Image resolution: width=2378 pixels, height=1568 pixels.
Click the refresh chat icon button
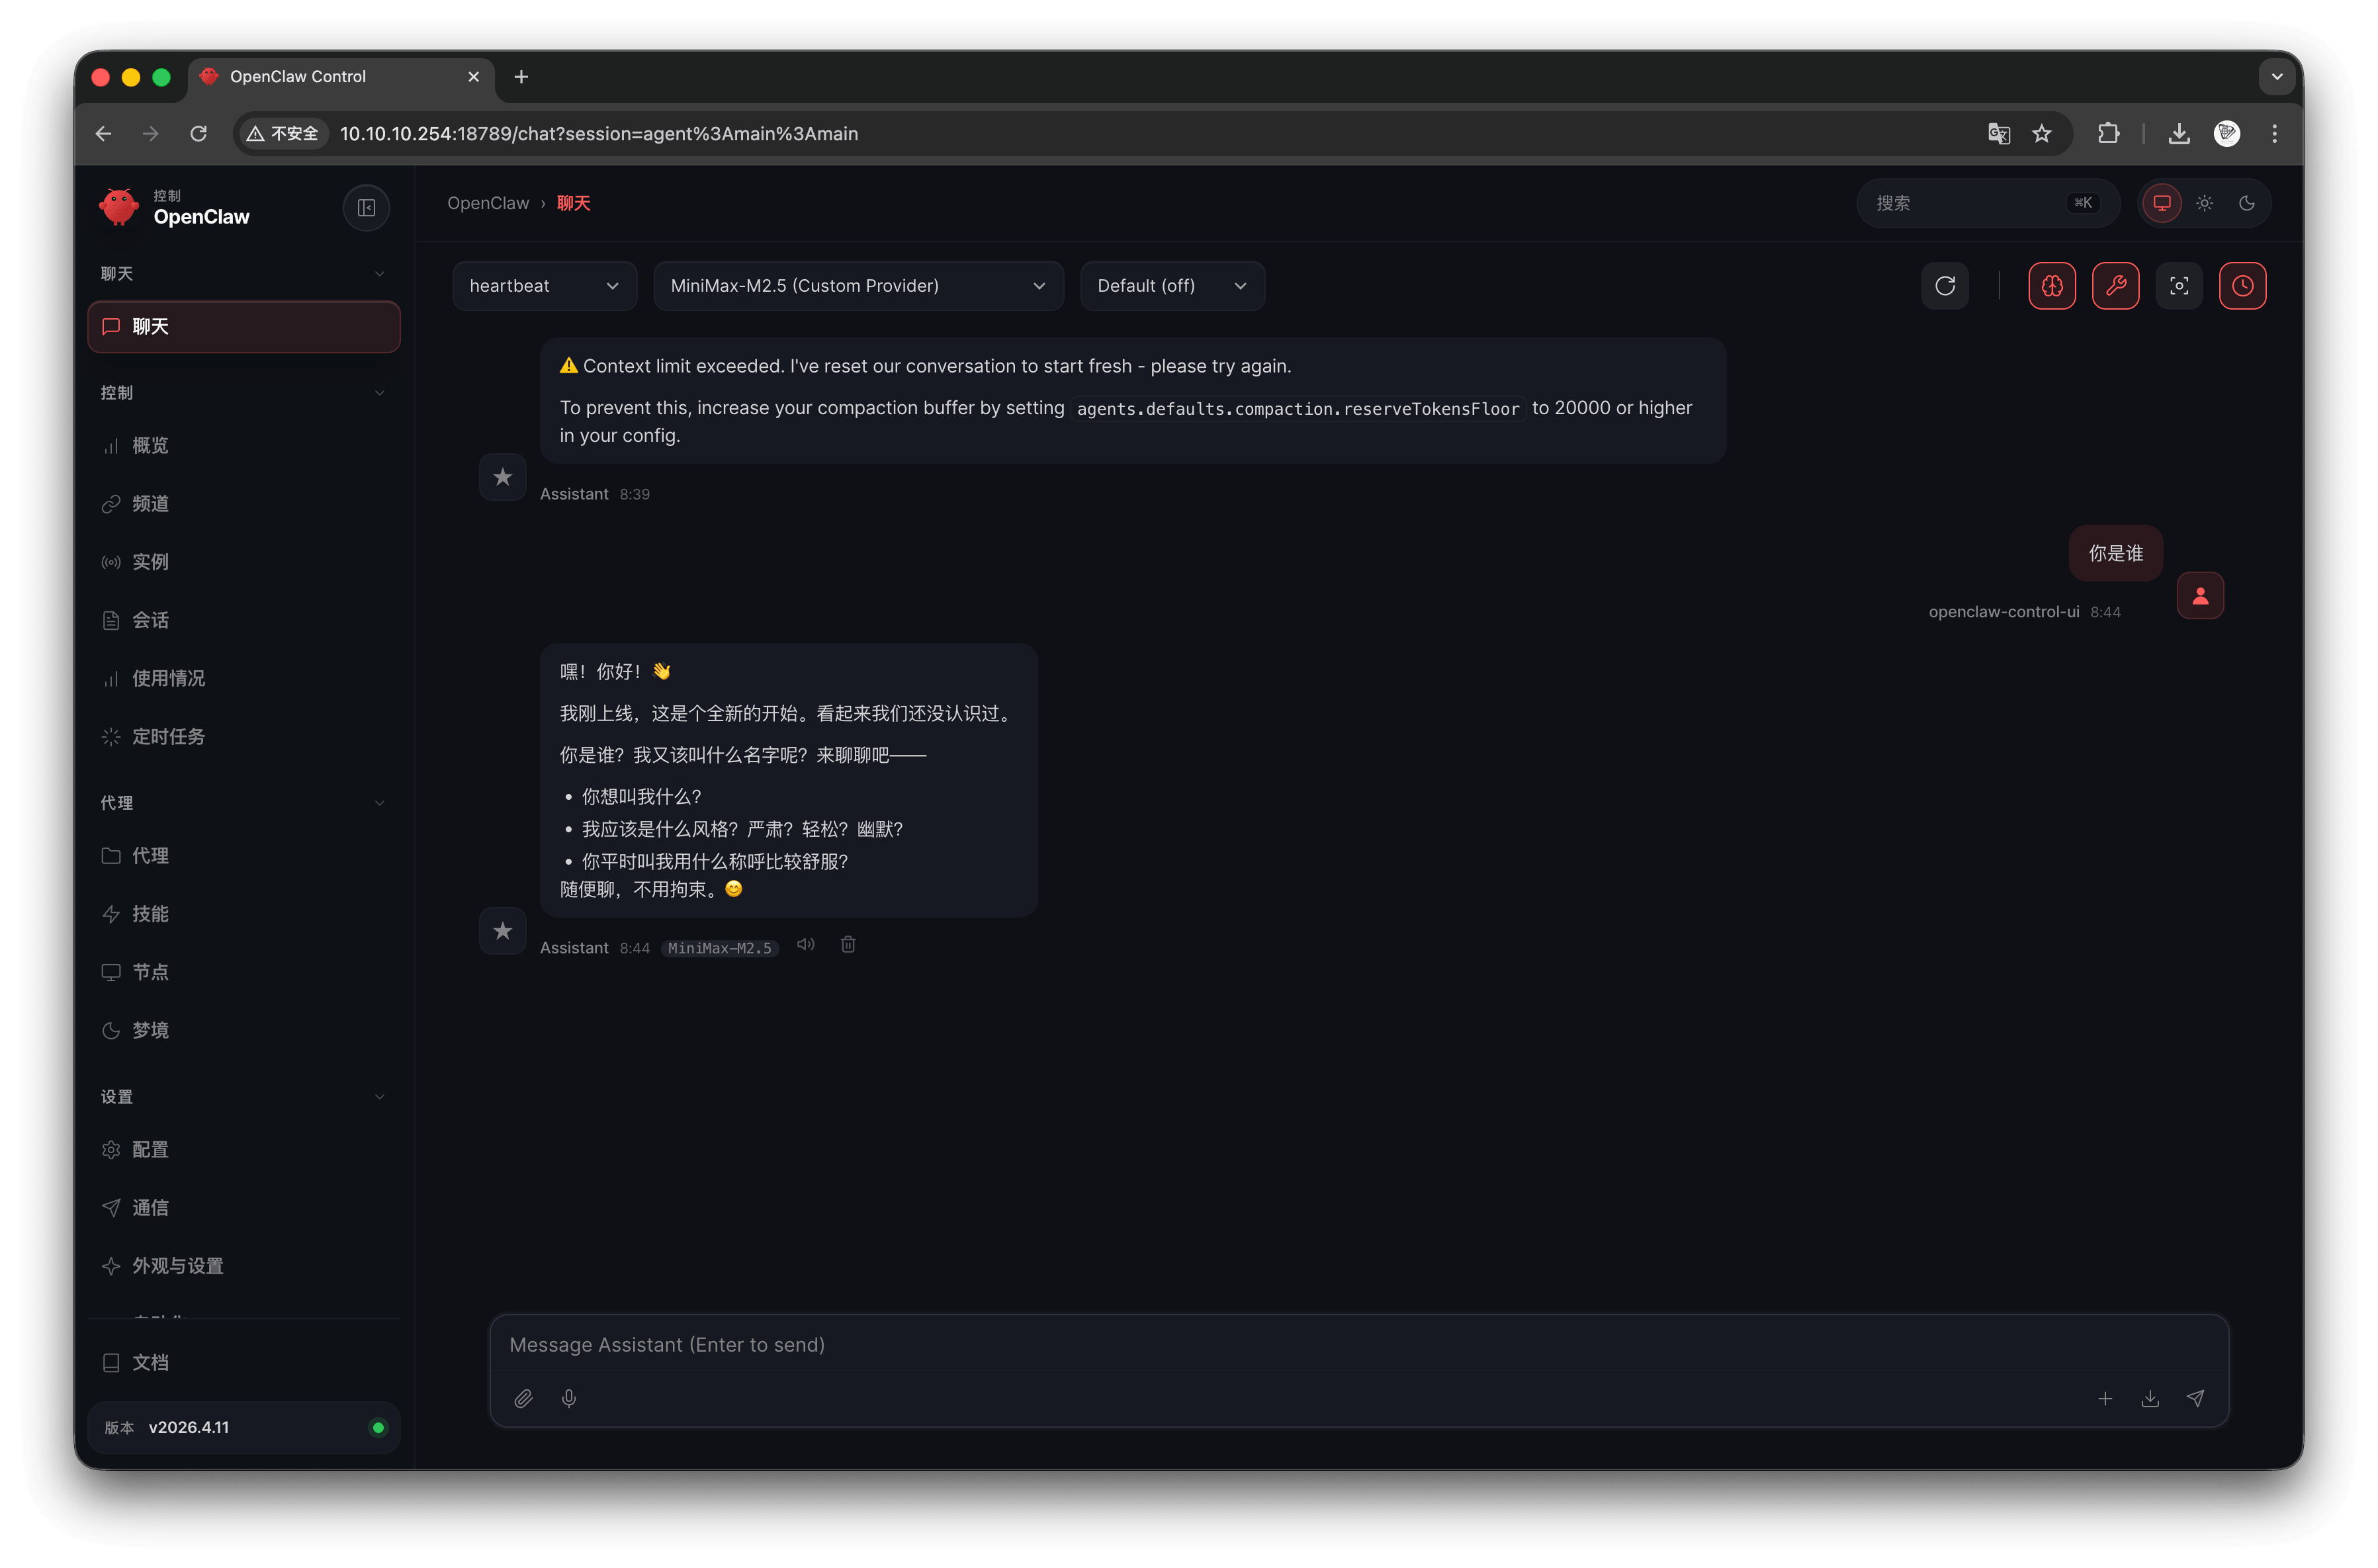(x=1944, y=286)
